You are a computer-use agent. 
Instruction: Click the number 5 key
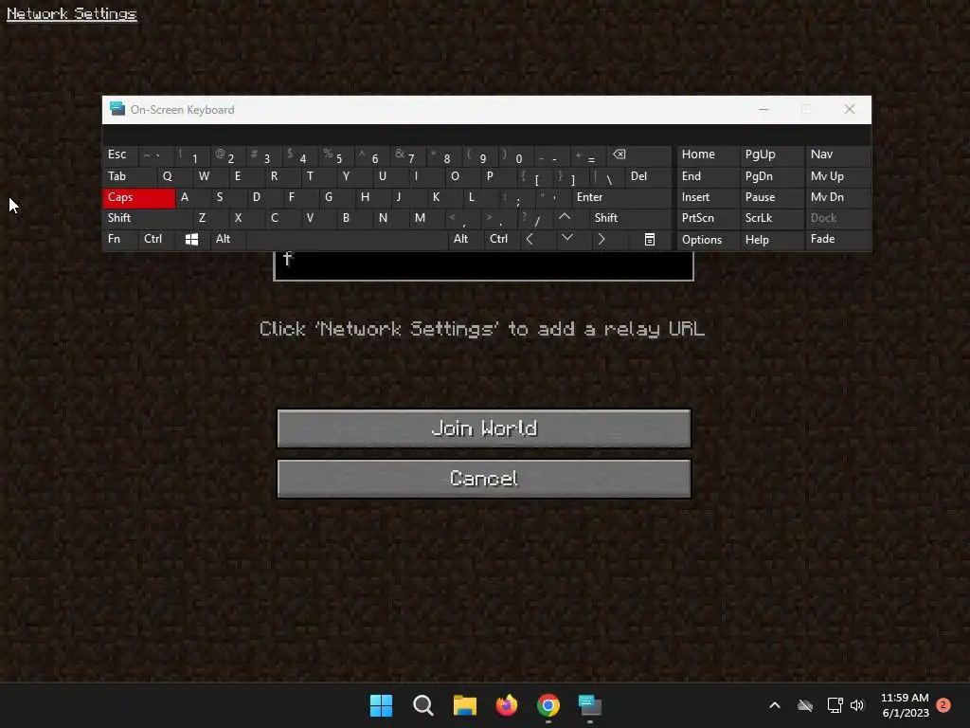tap(336, 156)
